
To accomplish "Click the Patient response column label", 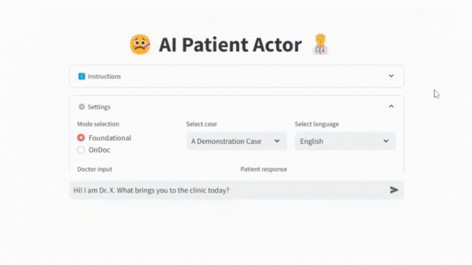I will [x=264, y=169].
